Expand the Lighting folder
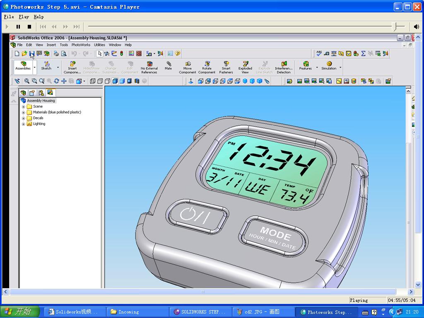This screenshot has width=424, height=318. coord(23,124)
